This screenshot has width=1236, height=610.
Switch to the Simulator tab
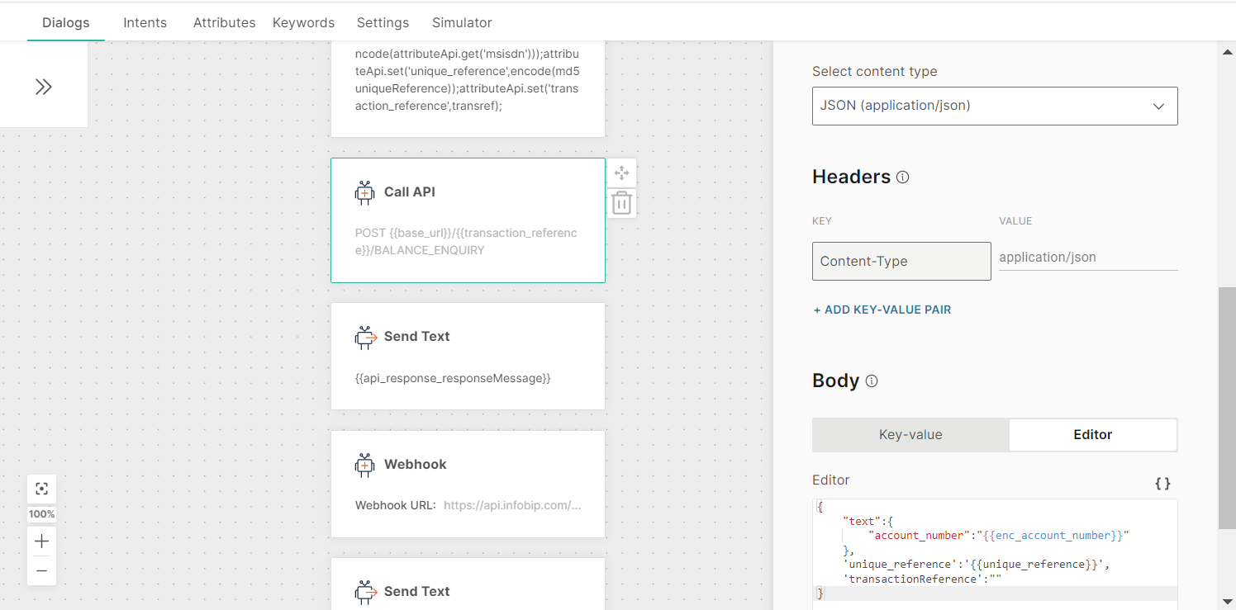click(x=461, y=22)
